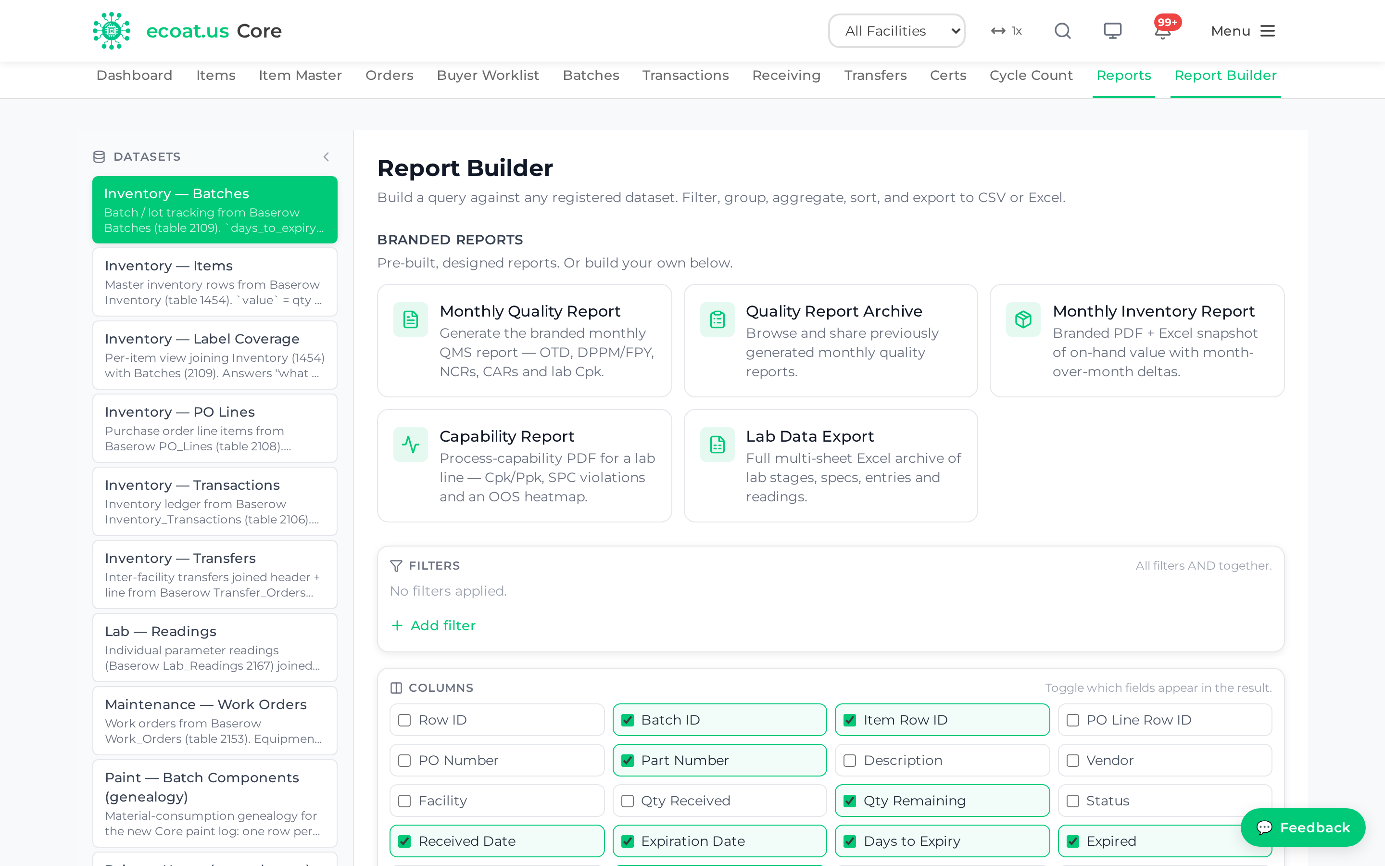Click the Datasets database icon
1385x866 pixels.
pyautogui.click(x=99, y=157)
